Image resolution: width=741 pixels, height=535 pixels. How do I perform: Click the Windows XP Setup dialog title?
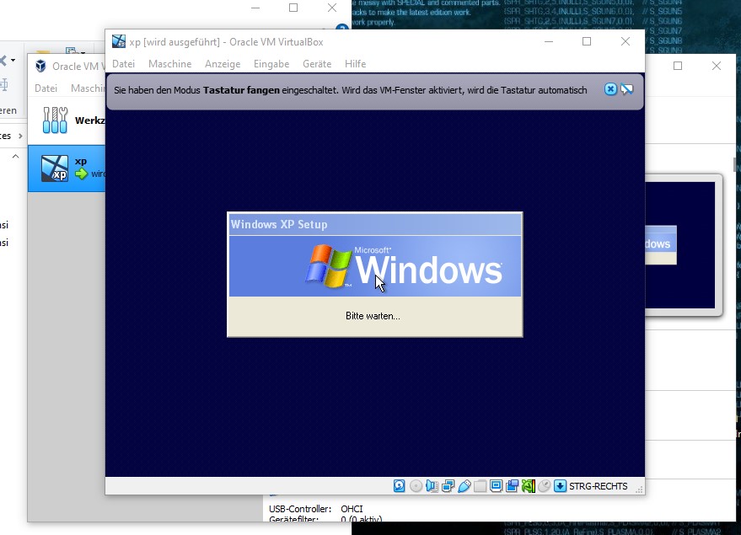(279, 224)
